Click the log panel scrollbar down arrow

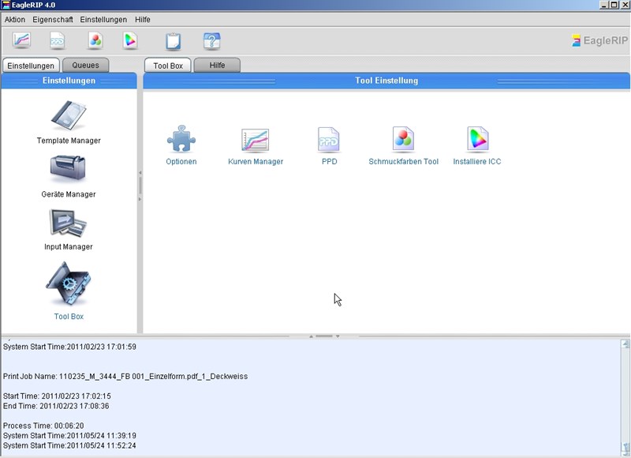pyautogui.click(x=625, y=449)
